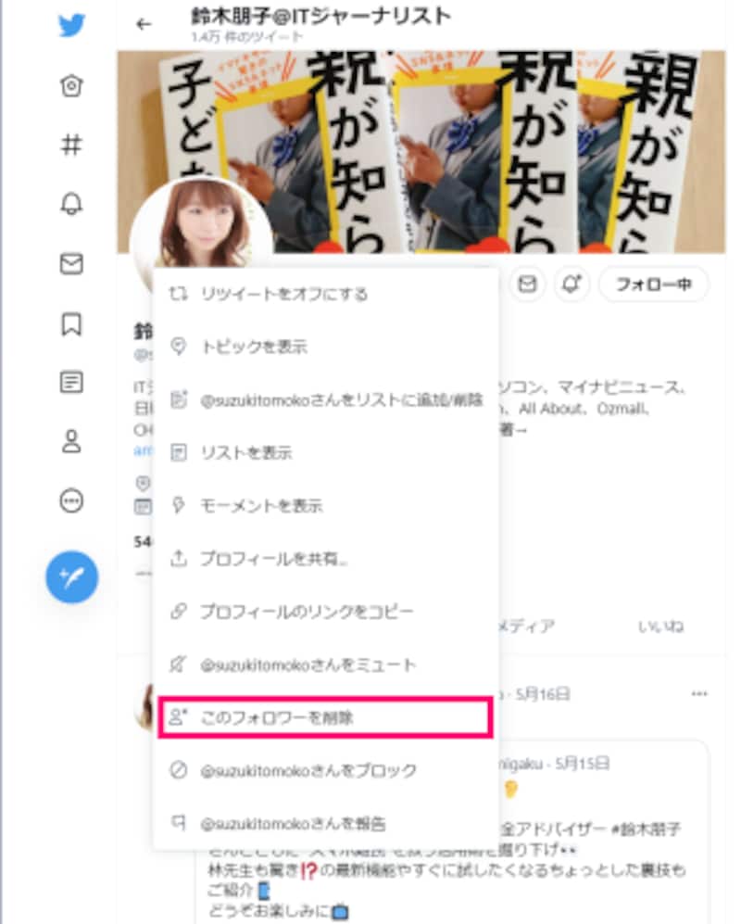
Task: Open Notifications bell in sidebar
Action: 72,204
